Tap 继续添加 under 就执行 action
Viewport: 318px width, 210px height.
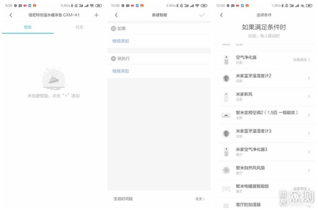121,71
